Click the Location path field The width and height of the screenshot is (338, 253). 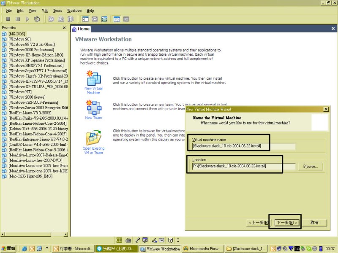point(244,166)
